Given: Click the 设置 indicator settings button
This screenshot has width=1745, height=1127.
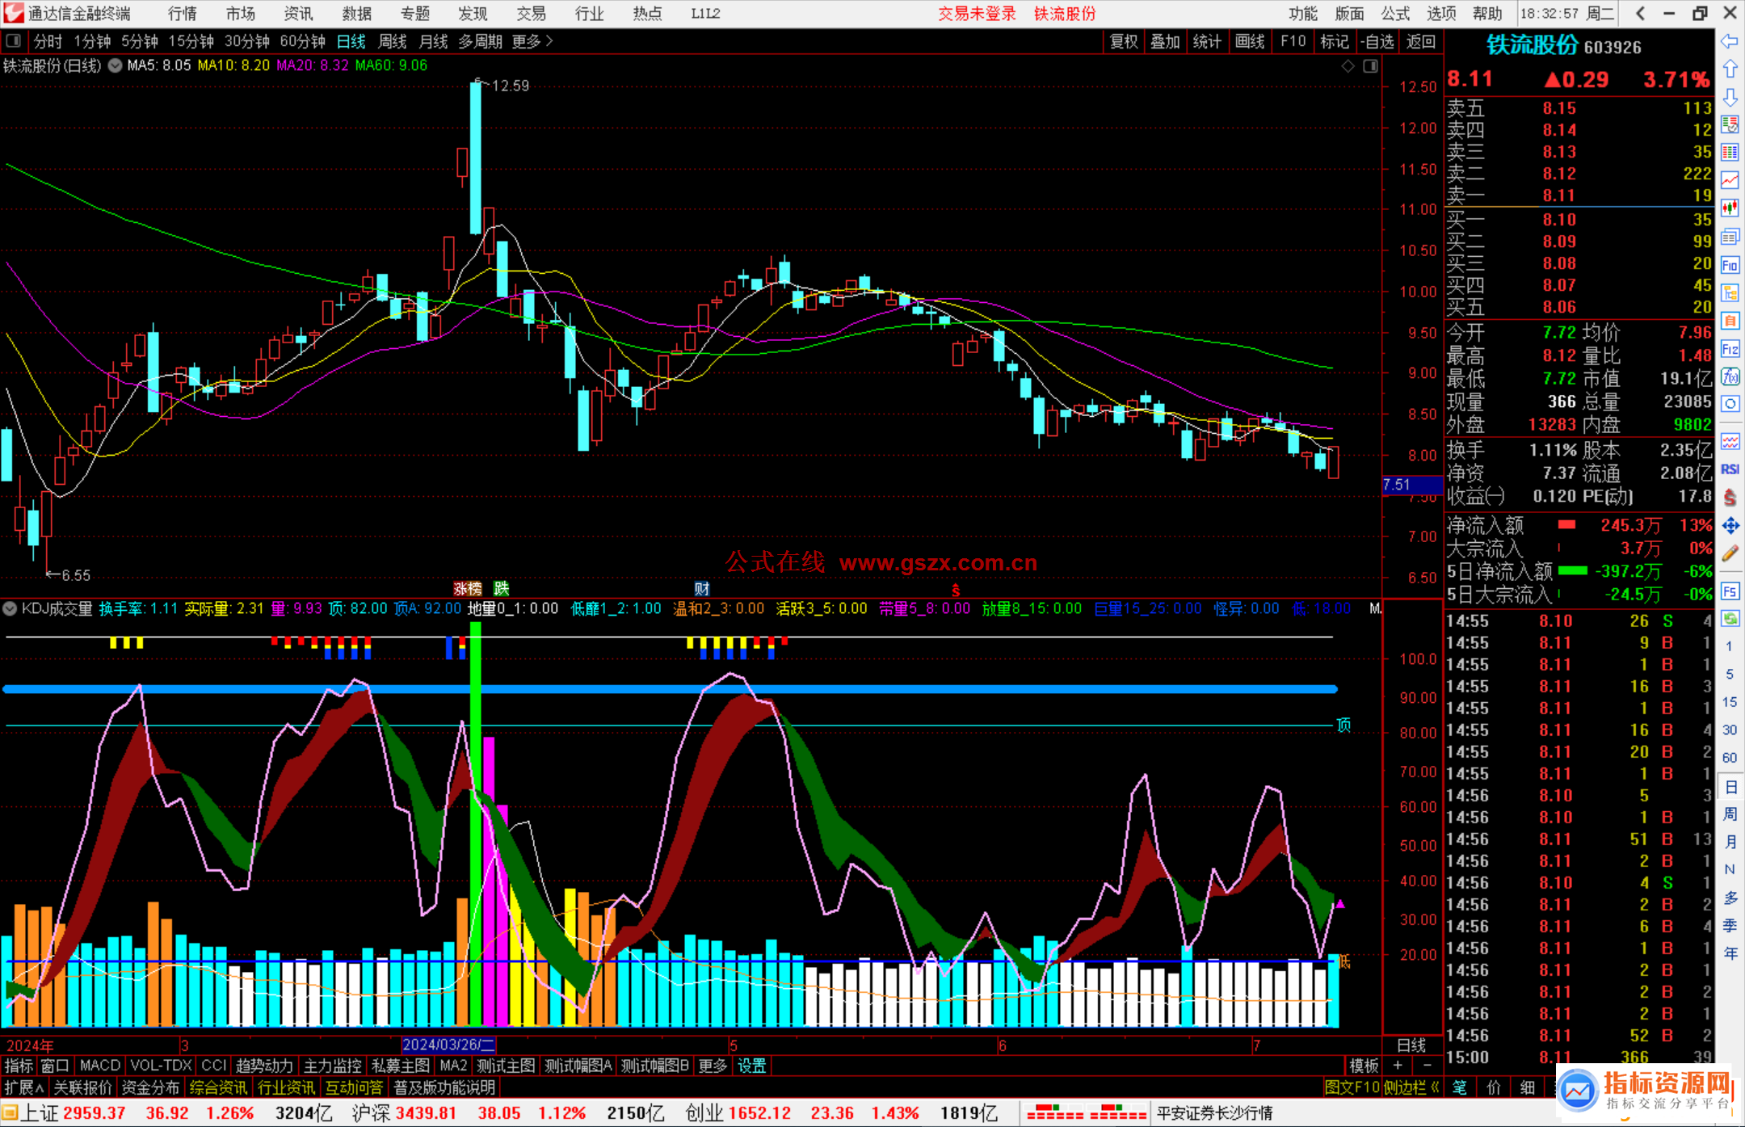Looking at the screenshot, I should 751,1066.
